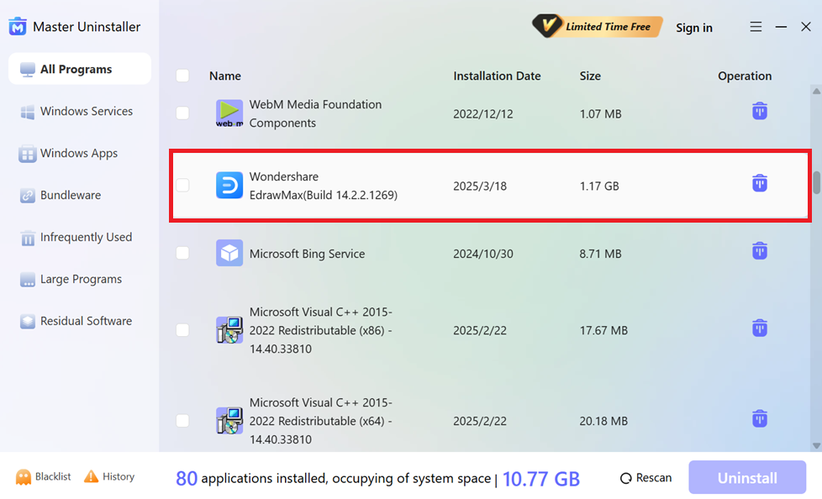Click the WebM Media Foundation app icon
The height and width of the screenshot is (499, 822).
tap(229, 113)
